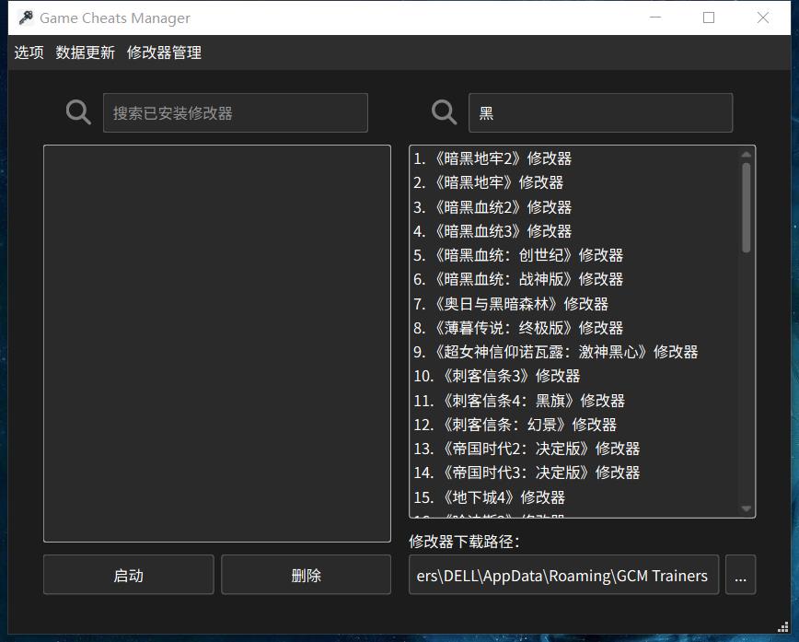This screenshot has height=642, width=799.
Task: Click the search icon next to the 黑 field
Action: [x=443, y=112]
